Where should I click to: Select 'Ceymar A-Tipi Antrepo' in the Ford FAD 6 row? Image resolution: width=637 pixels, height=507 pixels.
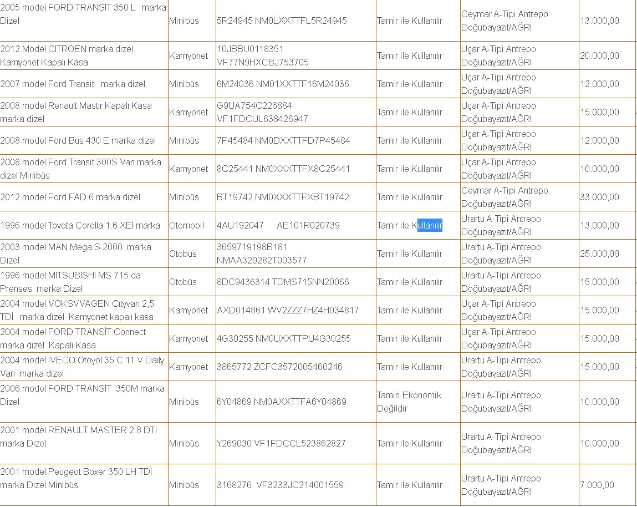click(x=504, y=191)
